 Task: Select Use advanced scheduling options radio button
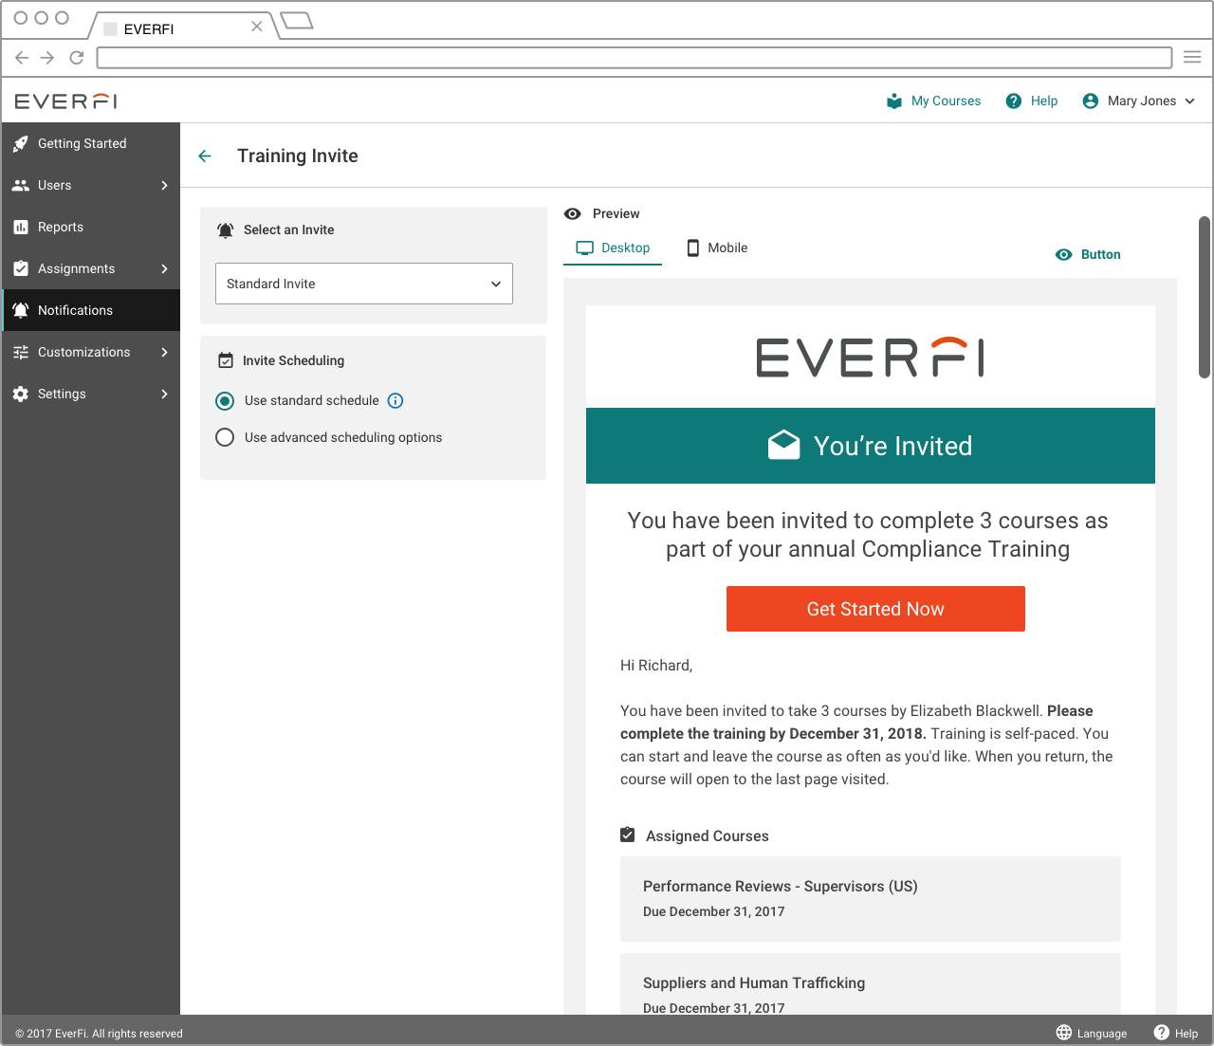point(225,437)
